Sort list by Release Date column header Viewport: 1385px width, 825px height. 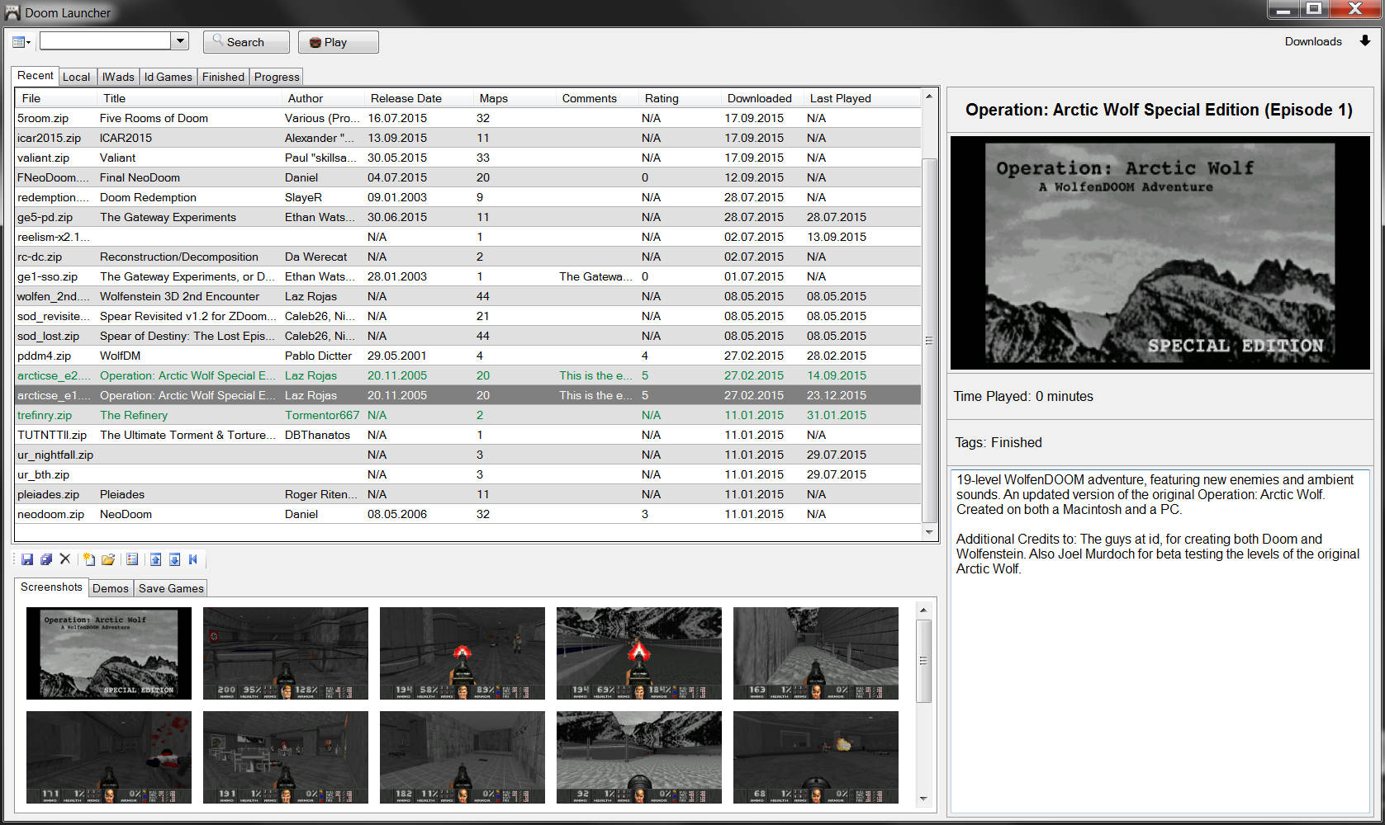coord(406,98)
